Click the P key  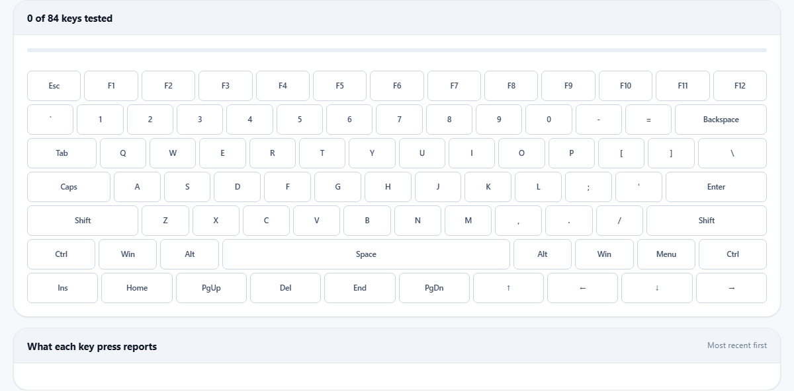[572, 153]
